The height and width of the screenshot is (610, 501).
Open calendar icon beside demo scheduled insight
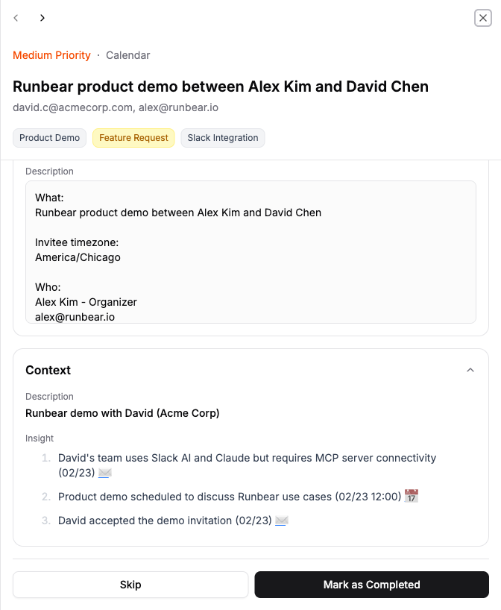412,496
